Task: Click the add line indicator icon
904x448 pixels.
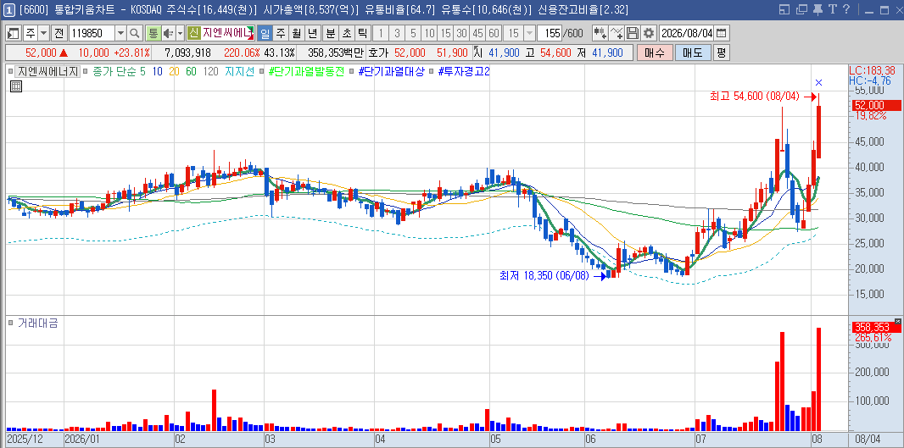Action: pos(617,33)
